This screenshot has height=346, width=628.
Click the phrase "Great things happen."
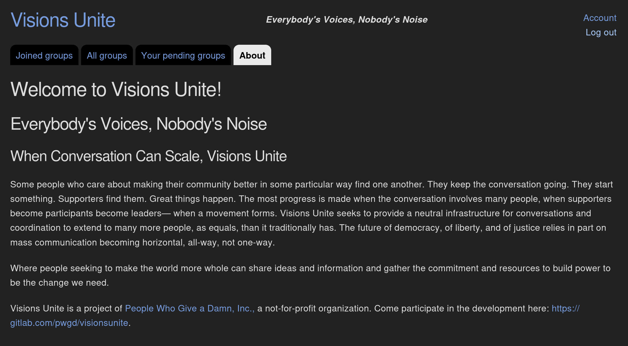192,199
